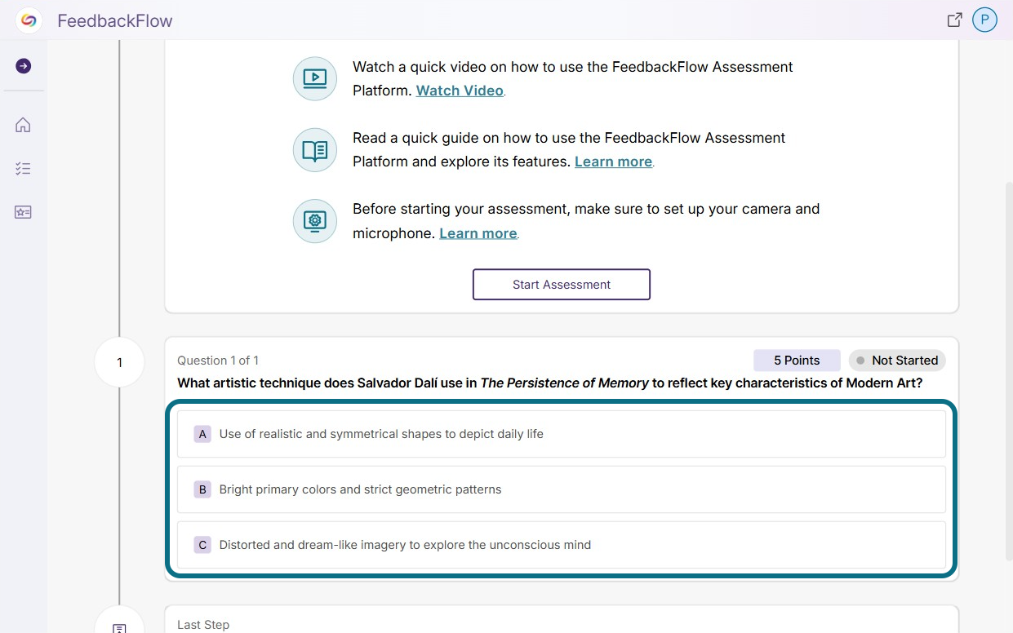This screenshot has height=633, width=1013.
Task: Click step number 1 timeline marker
Action: pyautogui.click(x=119, y=362)
